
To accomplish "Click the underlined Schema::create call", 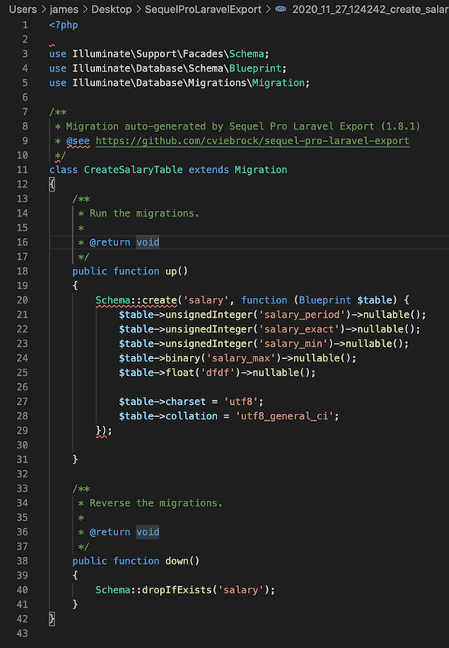I will (136, 300).
